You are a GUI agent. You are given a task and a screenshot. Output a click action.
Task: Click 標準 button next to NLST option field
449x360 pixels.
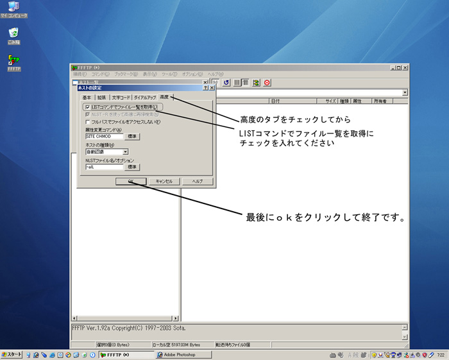132,167
